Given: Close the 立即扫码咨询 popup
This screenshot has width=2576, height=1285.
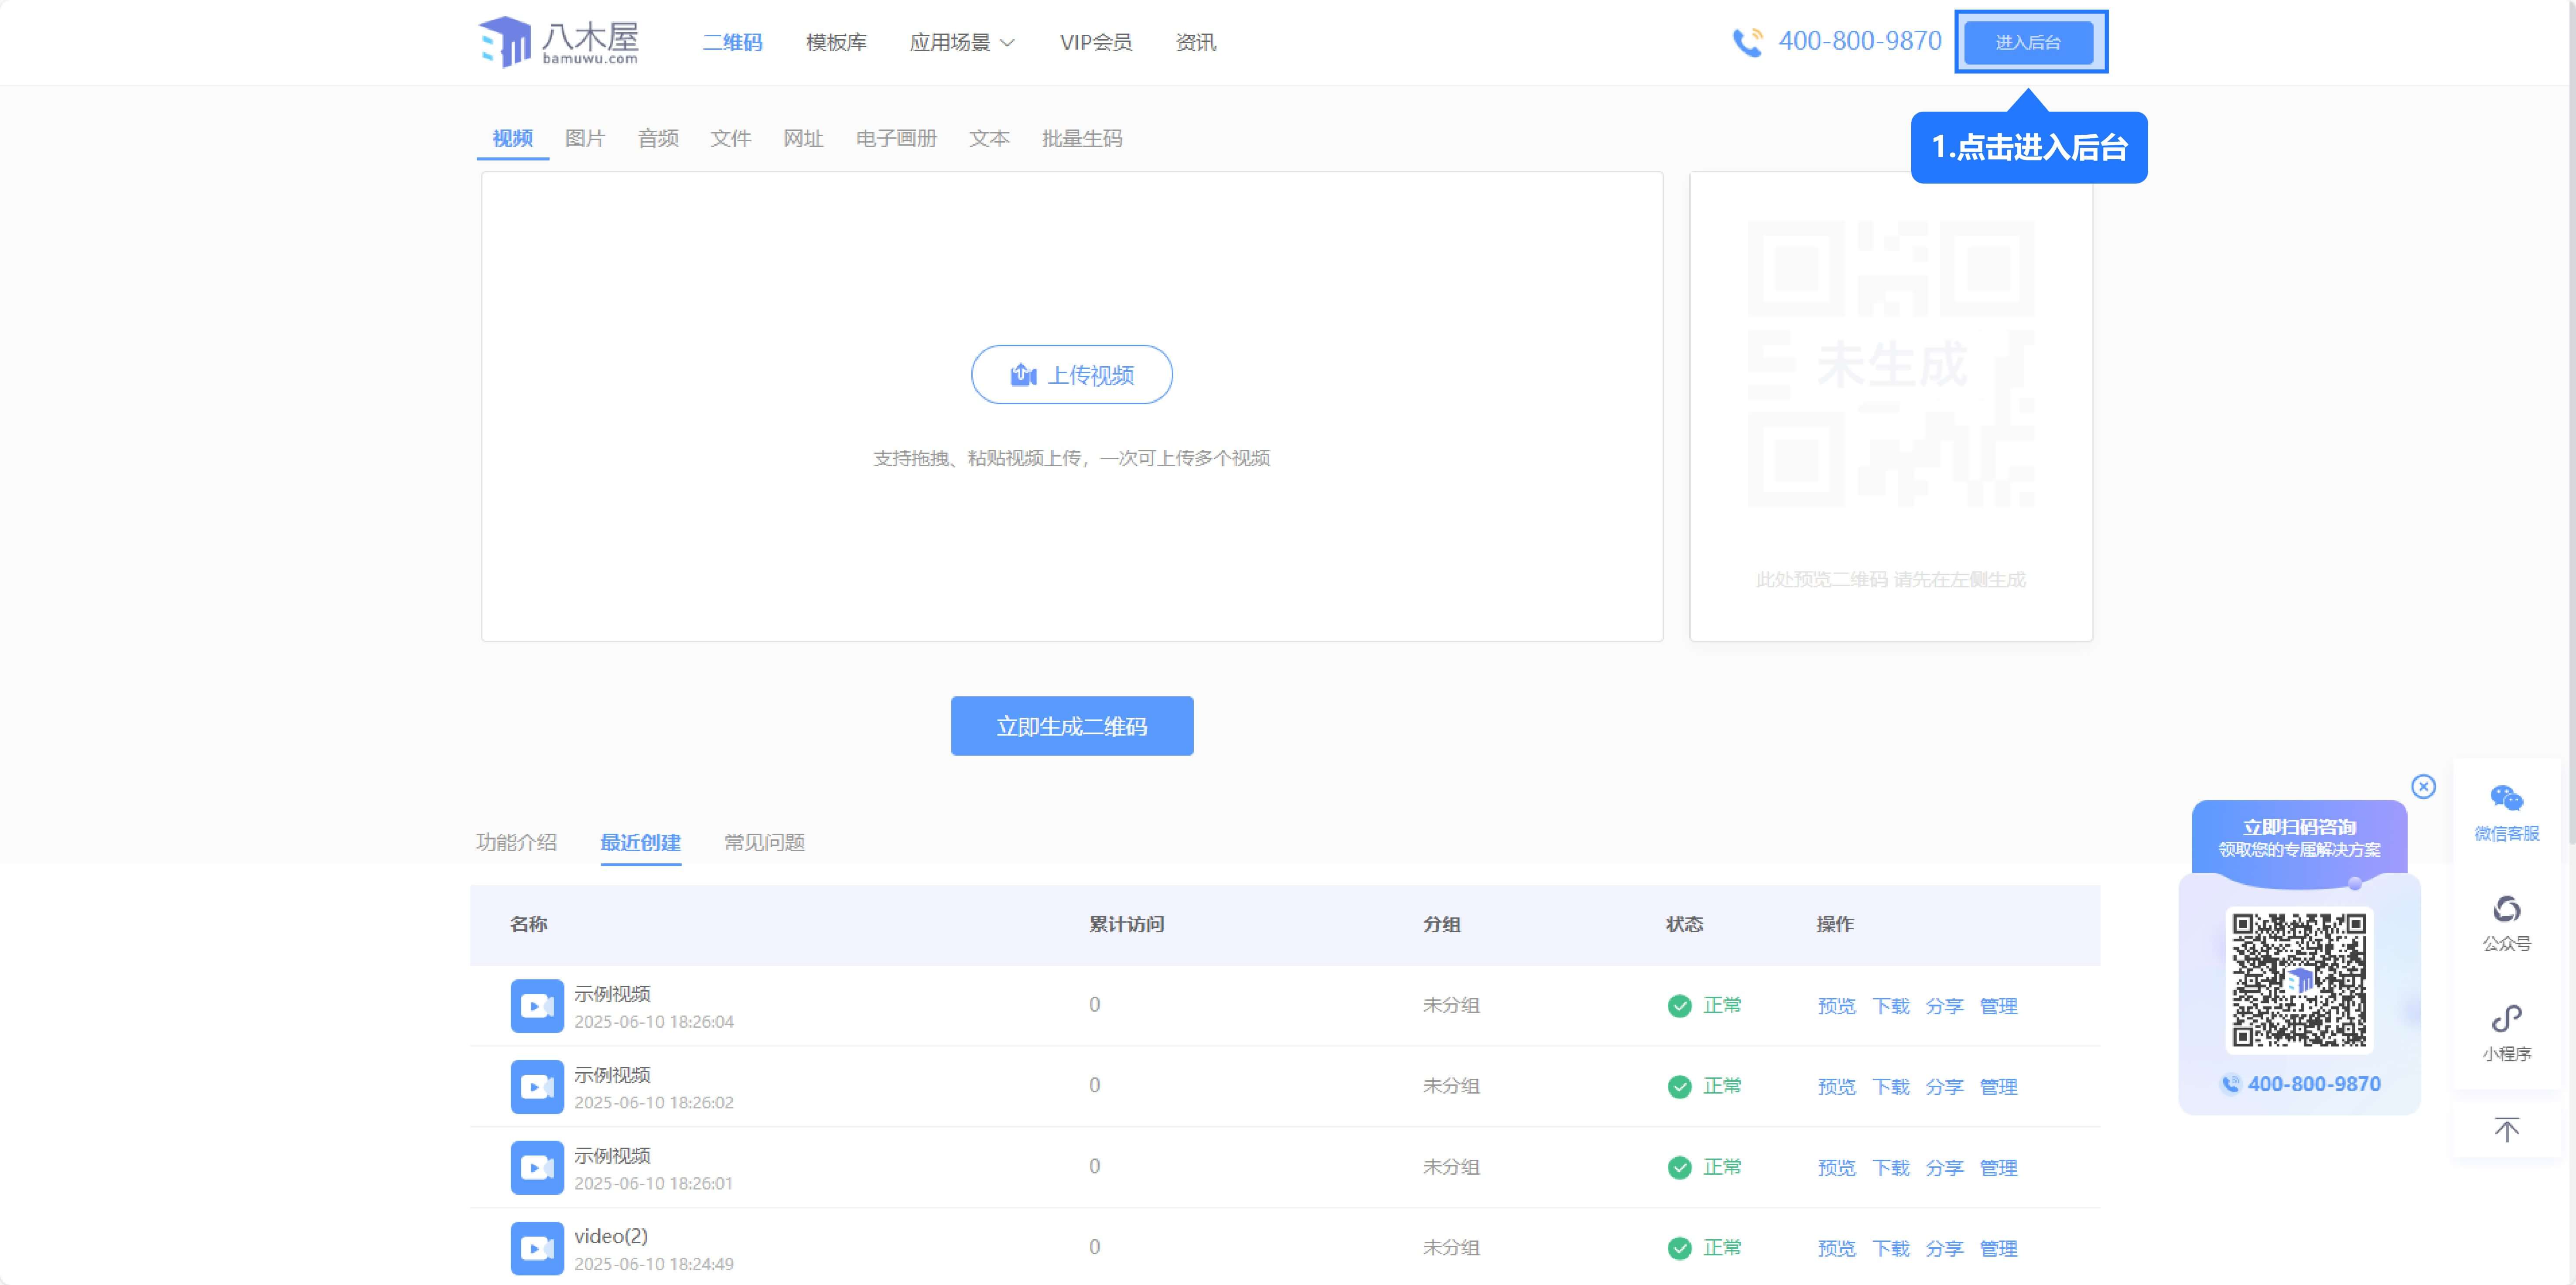Looking at the screenshot, I should tap(2423, 787).
